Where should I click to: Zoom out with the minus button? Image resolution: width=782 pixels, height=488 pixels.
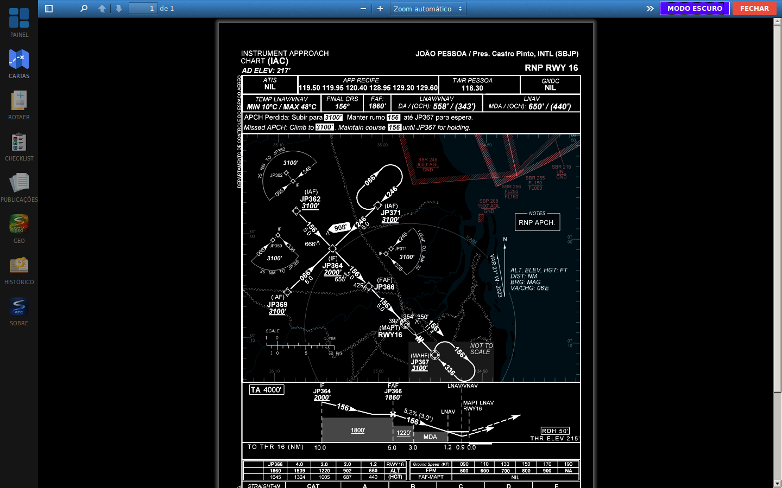coord(363,9)
